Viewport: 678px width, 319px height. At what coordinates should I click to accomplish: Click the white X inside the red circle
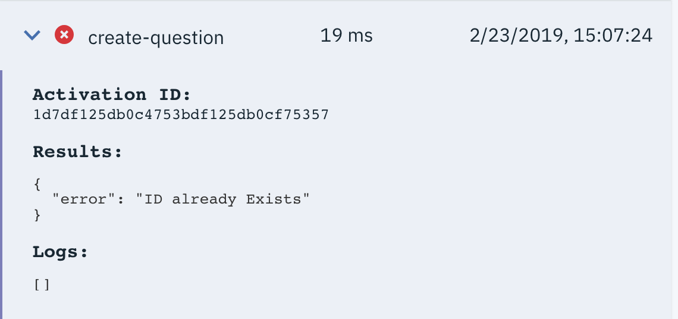point(64,35)
